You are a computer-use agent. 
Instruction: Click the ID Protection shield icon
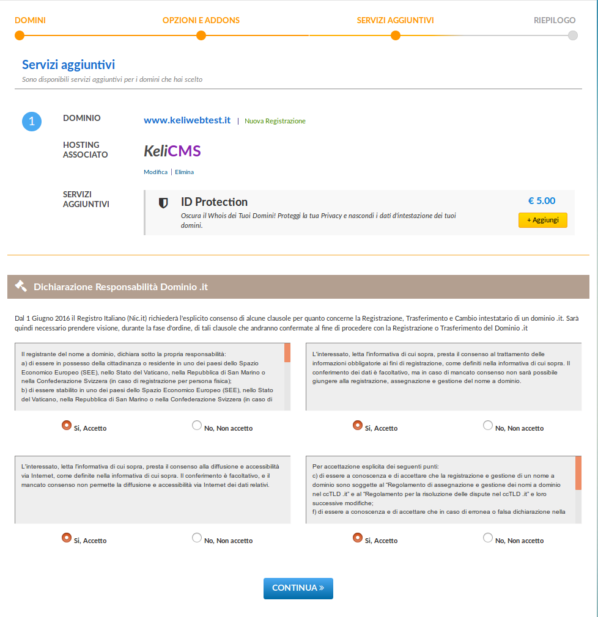click(x=163, y=203)
